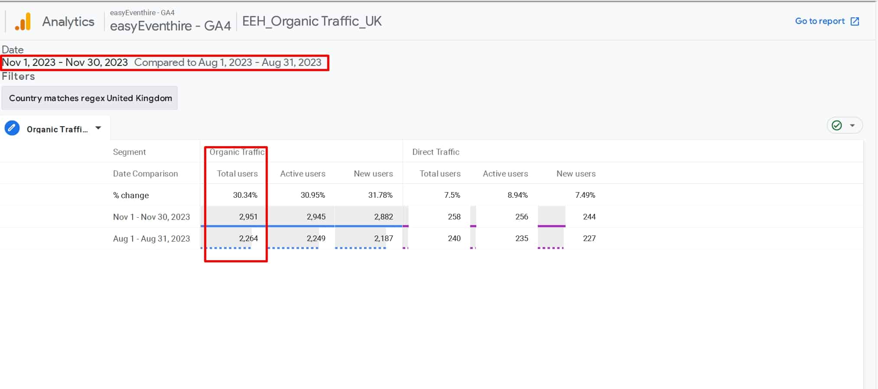Click the 2,264 total users cell
Viewport: 878px width, 389px height.
pyautogui.click(x=248, y=239)
